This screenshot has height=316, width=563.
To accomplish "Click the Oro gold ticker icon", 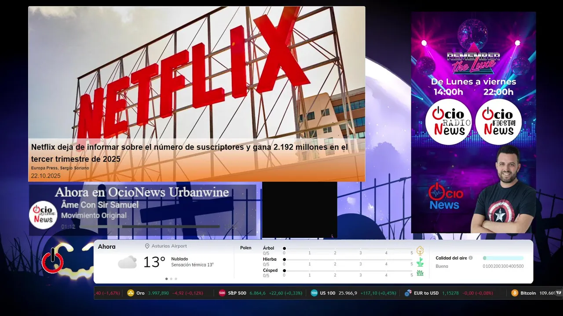I will (x=131, y=293).
